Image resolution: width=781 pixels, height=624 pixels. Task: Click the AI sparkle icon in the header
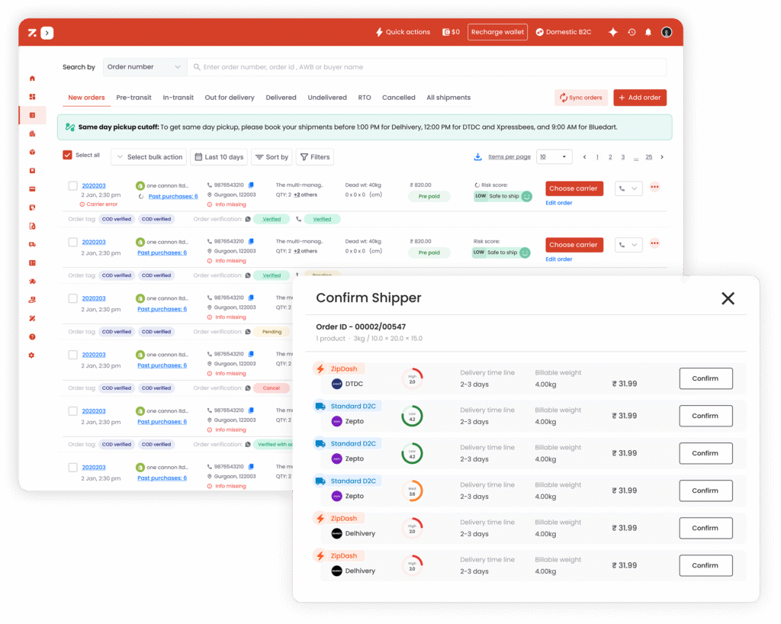(x=612, y=32)
